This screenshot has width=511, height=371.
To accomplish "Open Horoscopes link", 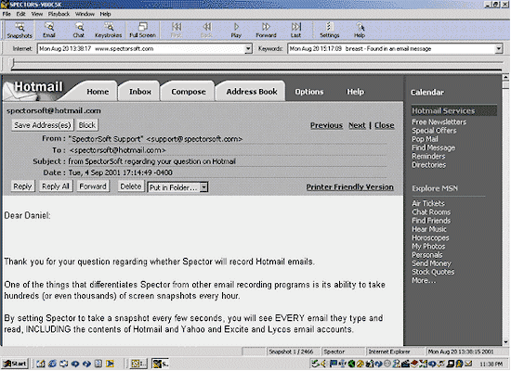I will point(430,237).
